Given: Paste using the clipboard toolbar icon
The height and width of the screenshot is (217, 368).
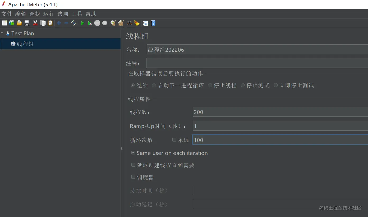Looking at the screenshot, I should click(x=50, y=23).
